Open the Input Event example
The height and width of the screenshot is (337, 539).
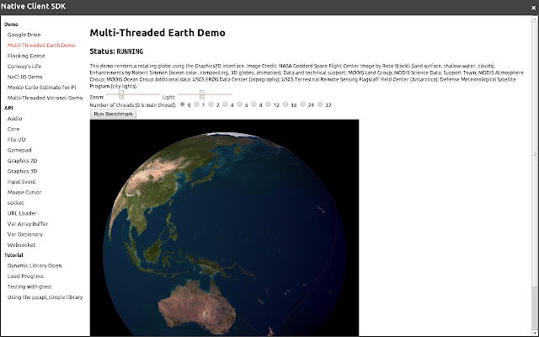pyautogui.click(x=21, y=182)
